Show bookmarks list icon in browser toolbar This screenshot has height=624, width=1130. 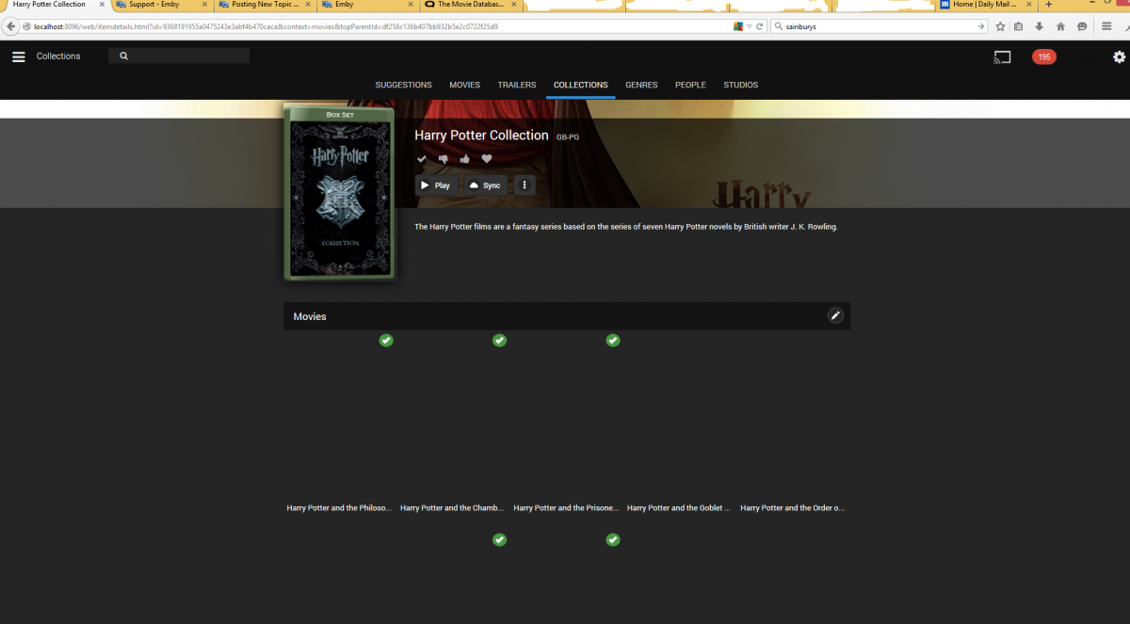(1019, 26)
